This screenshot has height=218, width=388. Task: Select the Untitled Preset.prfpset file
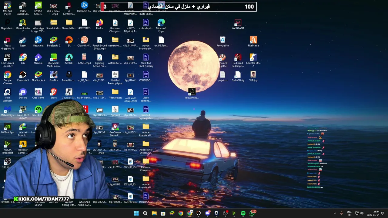click(x=115, y=78)
